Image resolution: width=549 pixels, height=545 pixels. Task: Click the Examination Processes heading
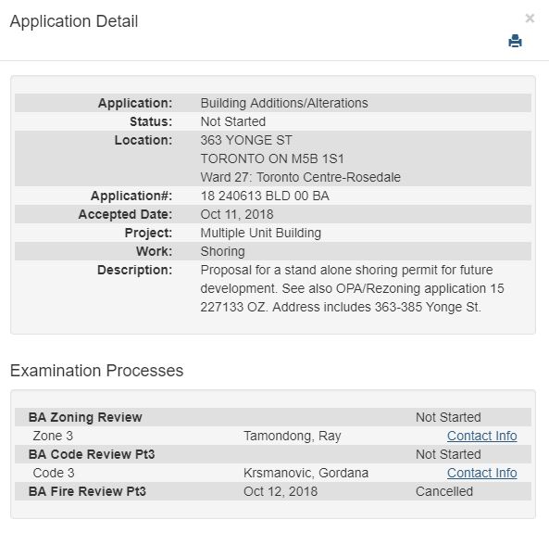coord(96,371)
